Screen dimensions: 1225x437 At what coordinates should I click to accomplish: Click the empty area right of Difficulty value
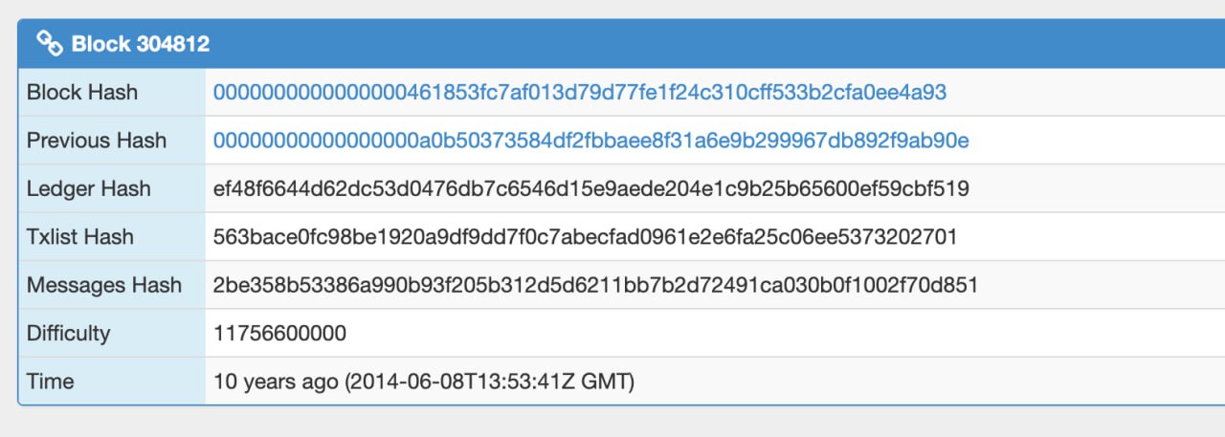click(785, 333)
